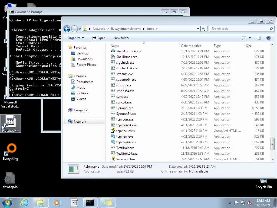Select the tcpview.chm help file icon

[x=113, y=131]
